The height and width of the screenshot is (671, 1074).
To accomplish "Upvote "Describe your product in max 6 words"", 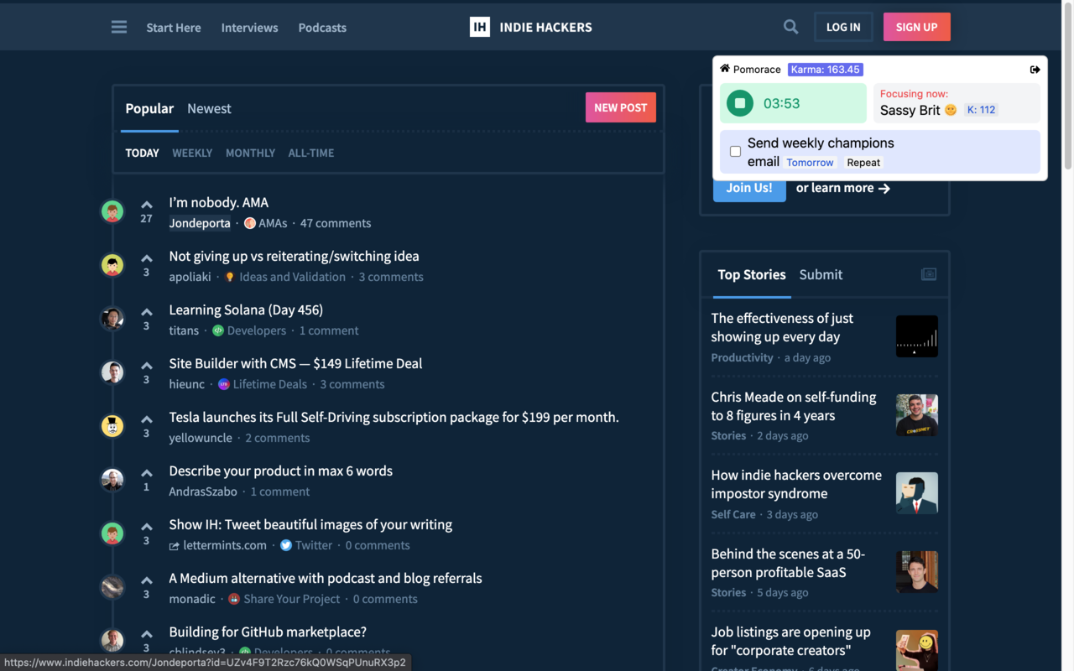I will click(x=147, y=473).
